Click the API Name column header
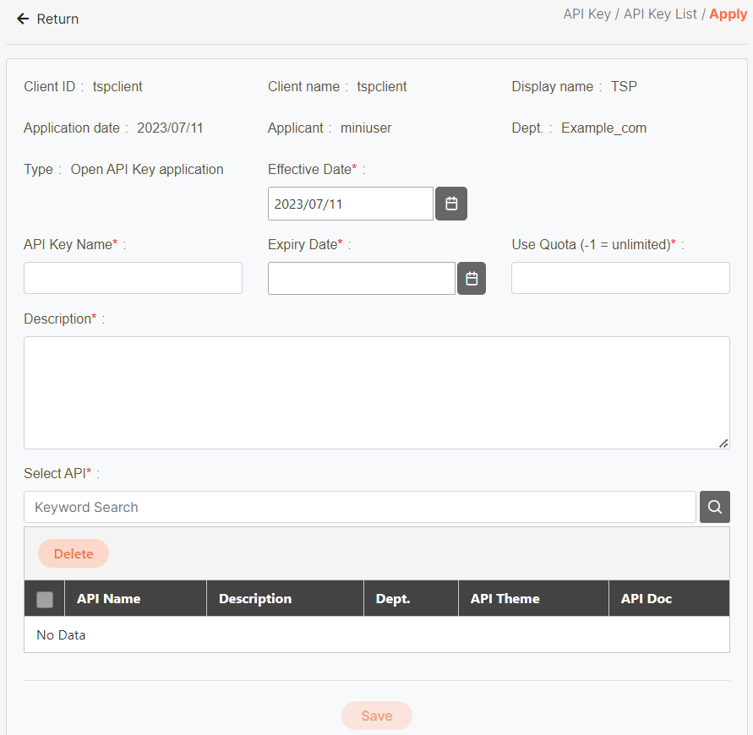The image size is (753, 735). [108, 599]
